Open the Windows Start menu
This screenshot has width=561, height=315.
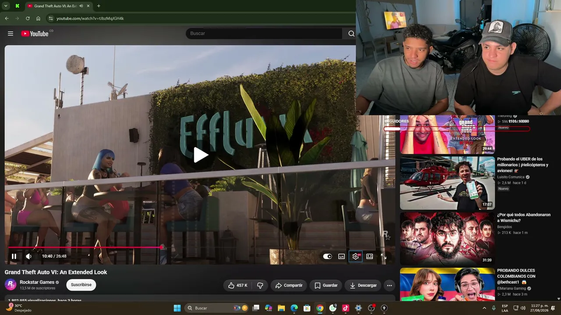(x=177, y=308)
